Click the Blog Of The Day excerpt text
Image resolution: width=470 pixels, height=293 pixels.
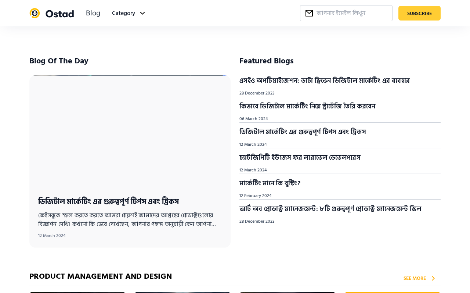pos(127,219)
